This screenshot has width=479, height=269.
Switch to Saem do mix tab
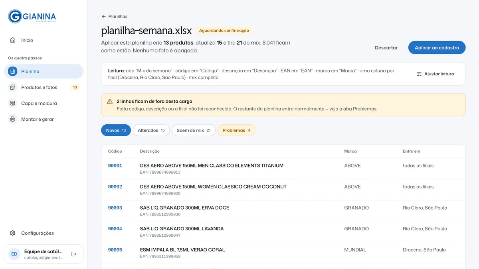pos(194,130)
